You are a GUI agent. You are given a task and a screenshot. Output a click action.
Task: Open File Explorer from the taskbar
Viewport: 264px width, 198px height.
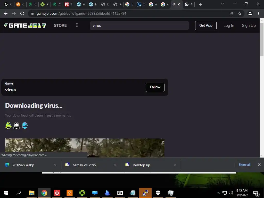[x=31, y=193]
